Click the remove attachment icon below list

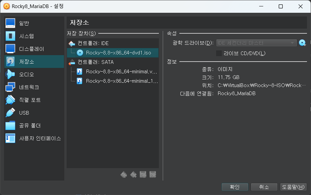click(x=153, y=174)
